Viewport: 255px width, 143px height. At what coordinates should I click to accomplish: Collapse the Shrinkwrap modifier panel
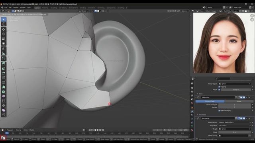pyautogui.click(x=196, y=118)
